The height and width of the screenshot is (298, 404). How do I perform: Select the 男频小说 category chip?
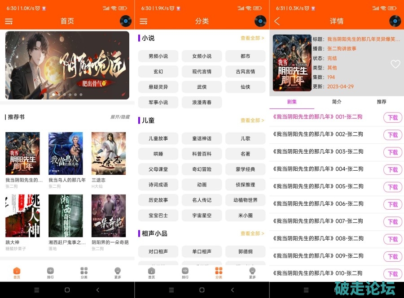point(158,56)
